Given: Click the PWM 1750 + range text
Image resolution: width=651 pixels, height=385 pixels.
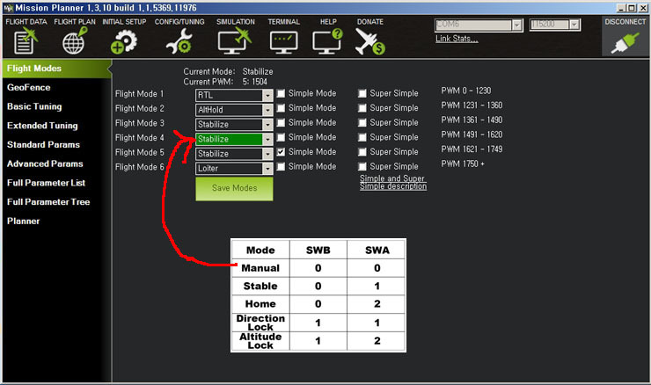Looking at the screenshot, I should [x=463, y=163].
